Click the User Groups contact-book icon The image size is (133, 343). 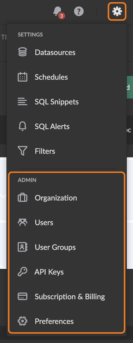(x=23, y=247)
